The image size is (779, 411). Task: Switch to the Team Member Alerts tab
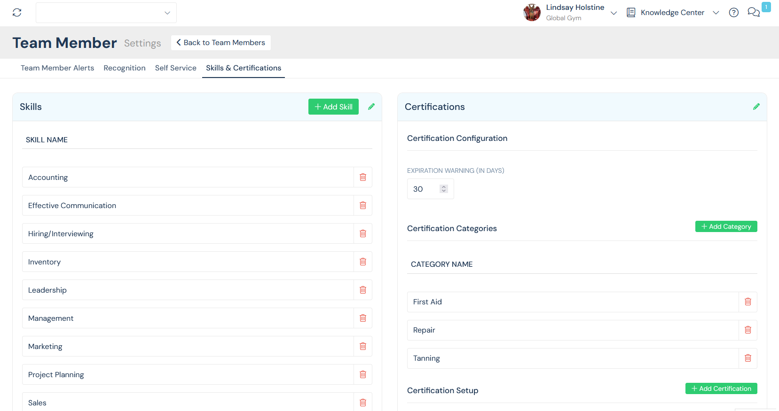57,68
